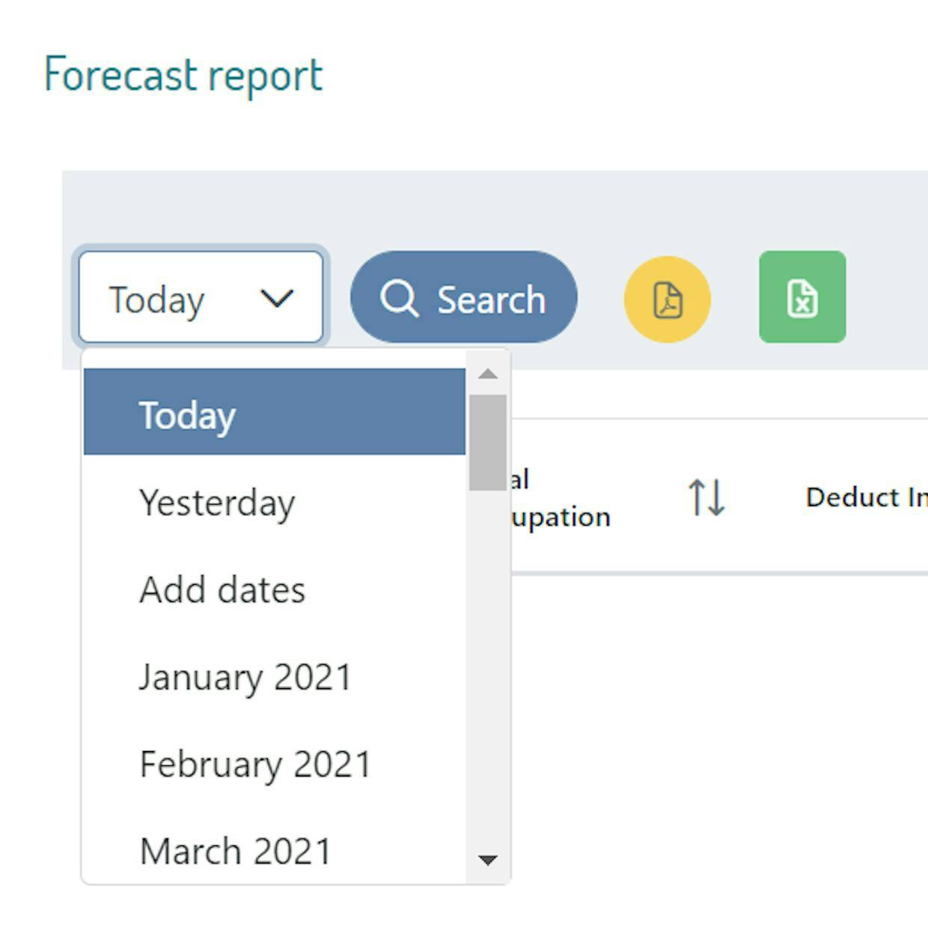The height and width of the screenshot is (939, 928).
Task: Click the Deduct column header
Action: click(x=865, y=498)
